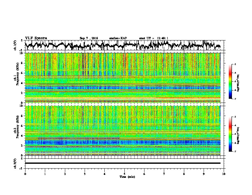Click time-axis tick label "7"

click(x=164, y=174)
